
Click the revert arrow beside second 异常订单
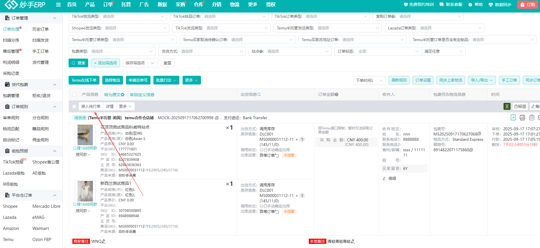(277, 212)
